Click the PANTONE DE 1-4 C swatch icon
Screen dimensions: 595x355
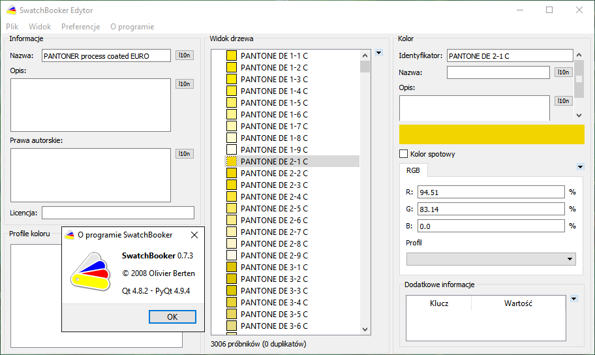coord(232,91)
